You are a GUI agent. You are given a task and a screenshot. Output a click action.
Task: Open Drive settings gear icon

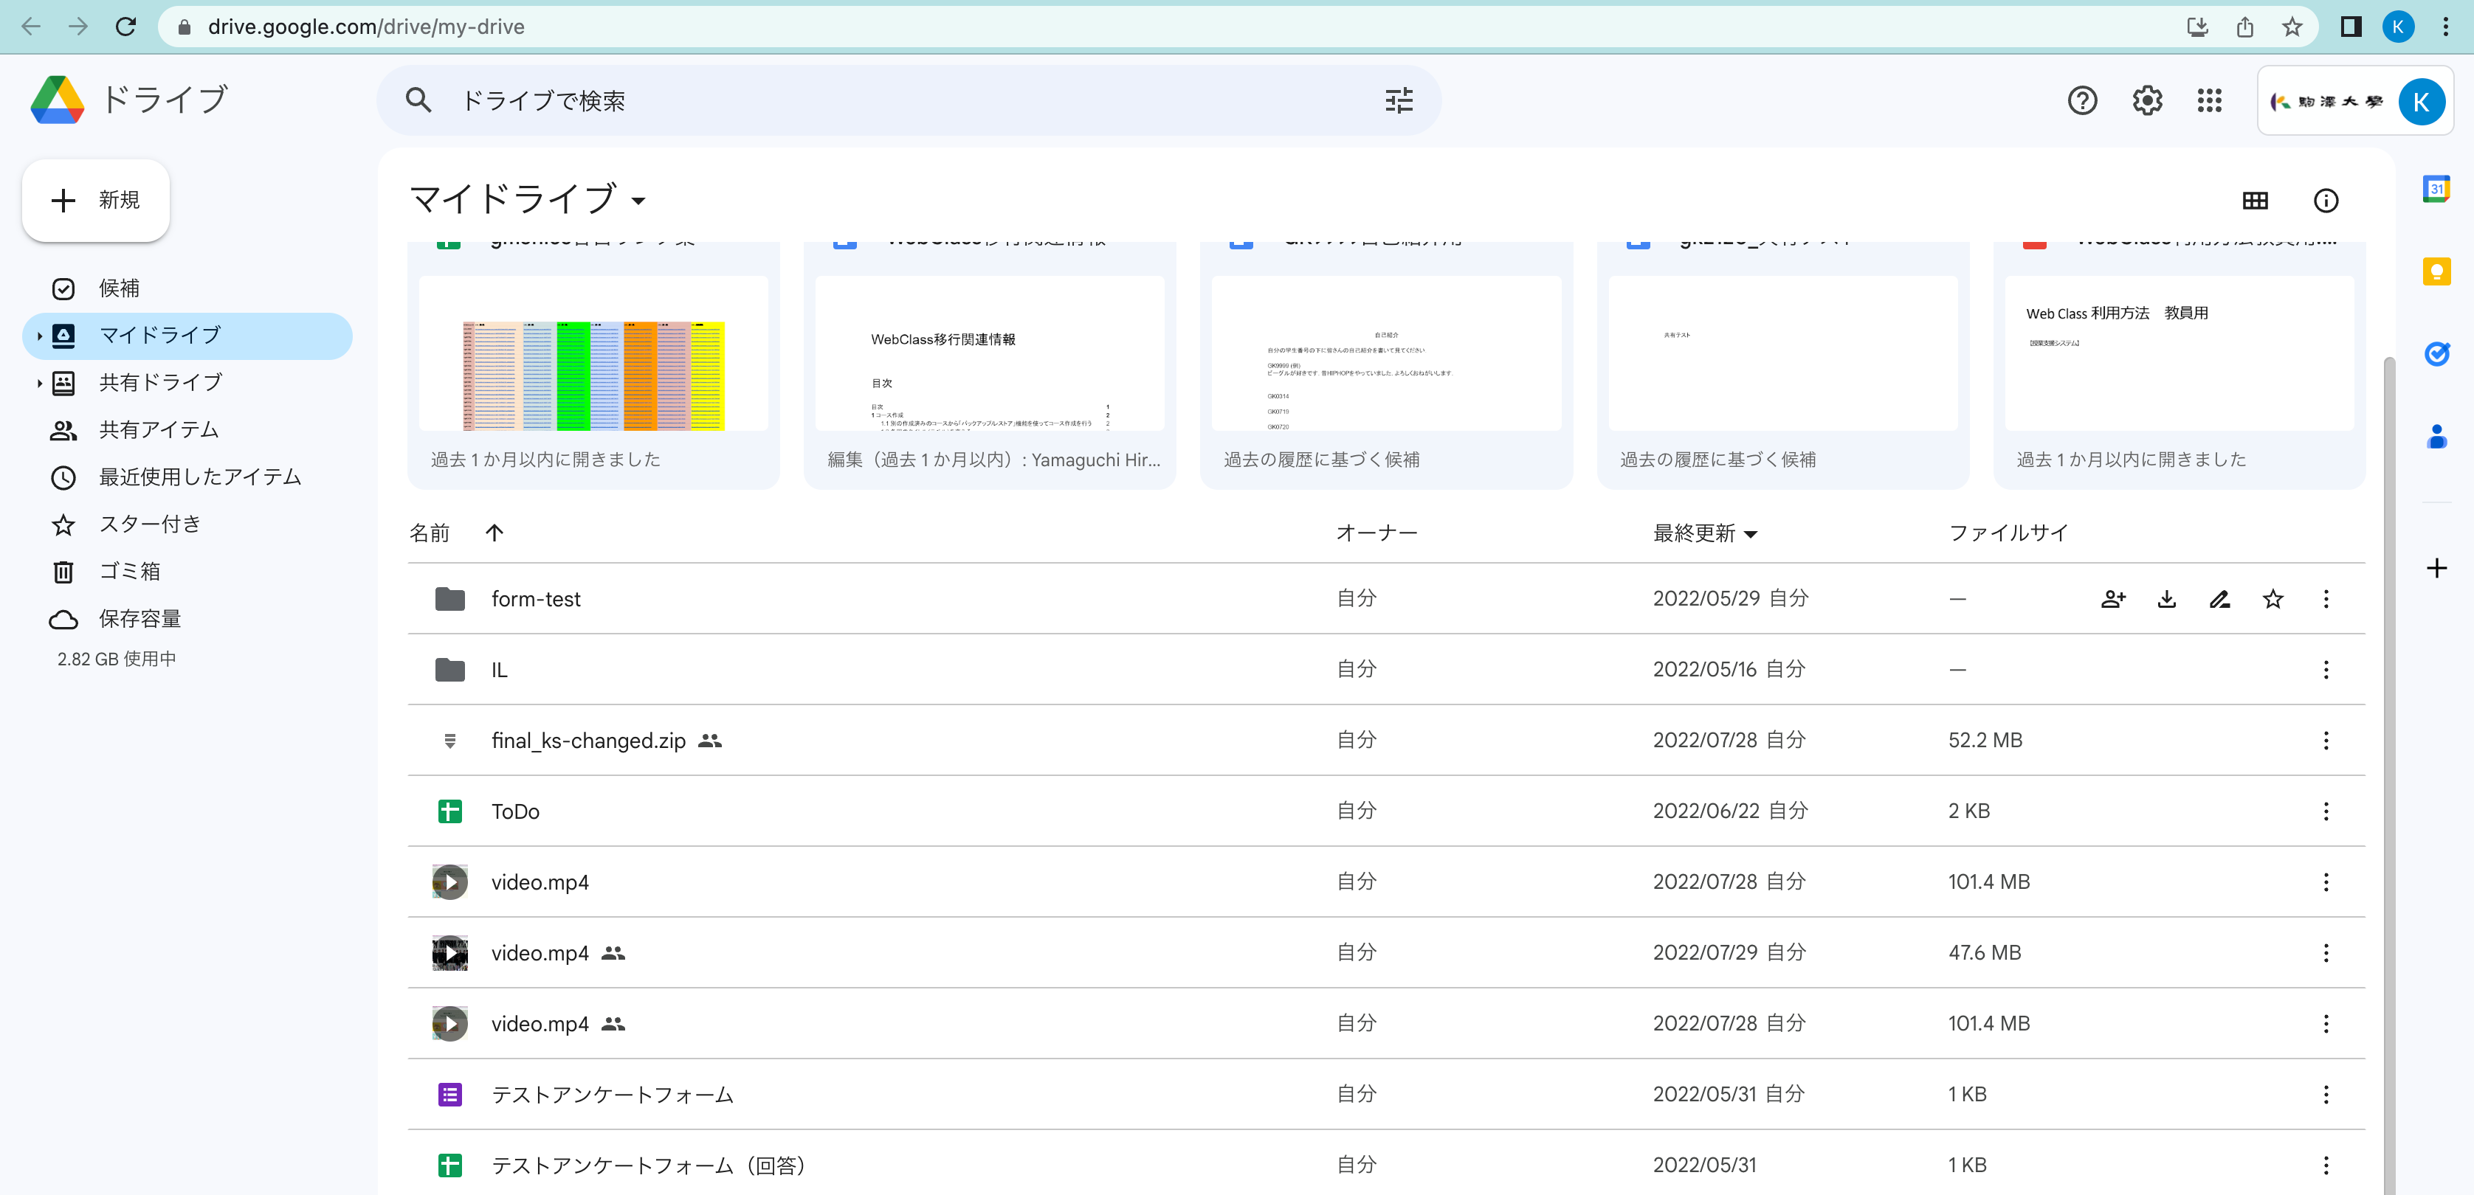2146,101
